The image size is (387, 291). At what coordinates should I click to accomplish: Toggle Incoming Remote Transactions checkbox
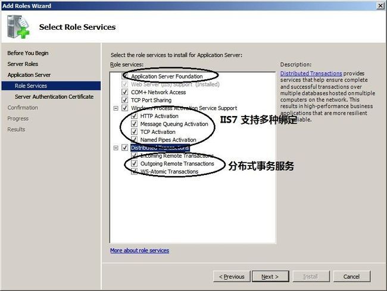point(135,155)
